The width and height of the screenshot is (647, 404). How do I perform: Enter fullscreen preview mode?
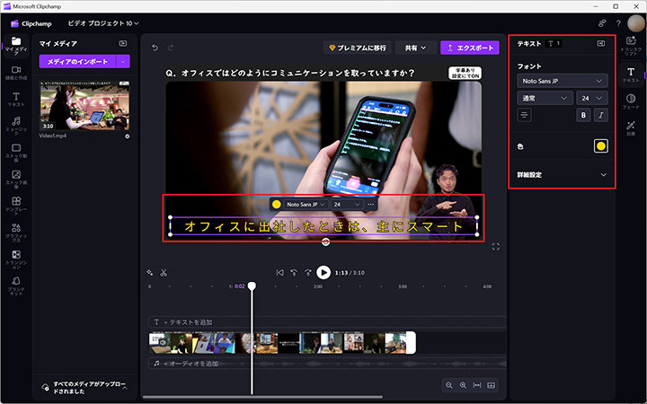click(495, 247)
